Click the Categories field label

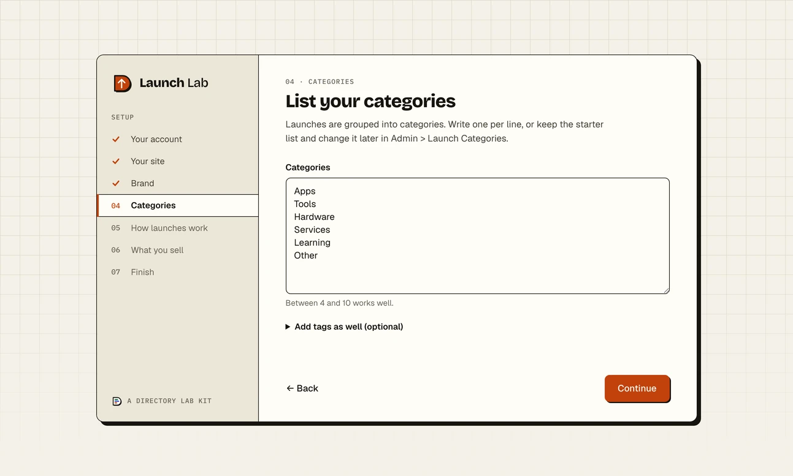click(x=308, y=167)
